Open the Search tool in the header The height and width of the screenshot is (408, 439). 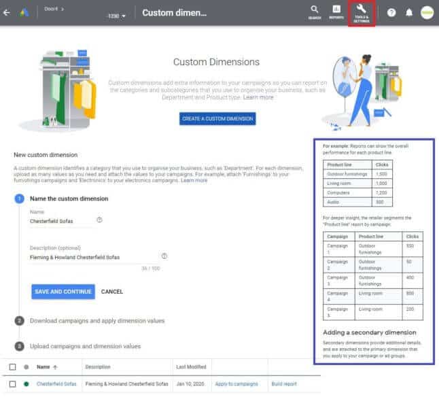tap(315, 13)
